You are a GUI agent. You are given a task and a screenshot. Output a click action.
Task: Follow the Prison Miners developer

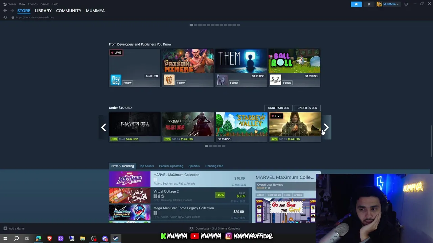click(x=181, y=83)
